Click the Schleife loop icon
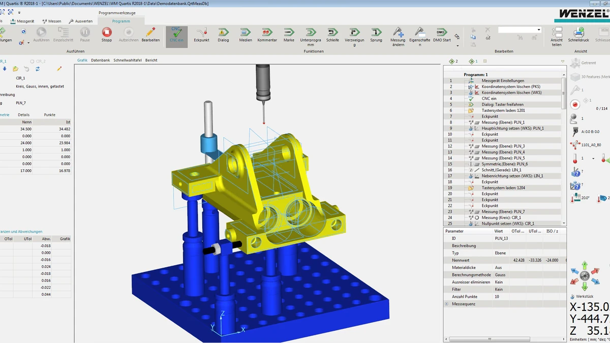The height and width of the screenshot is (343, 610). 332,35
